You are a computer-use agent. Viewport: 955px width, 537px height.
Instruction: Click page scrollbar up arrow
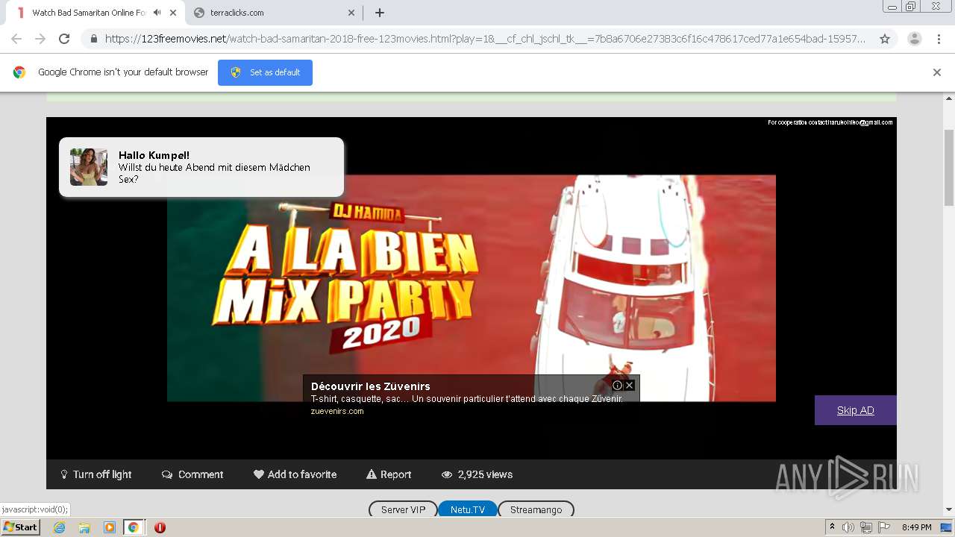949,98
